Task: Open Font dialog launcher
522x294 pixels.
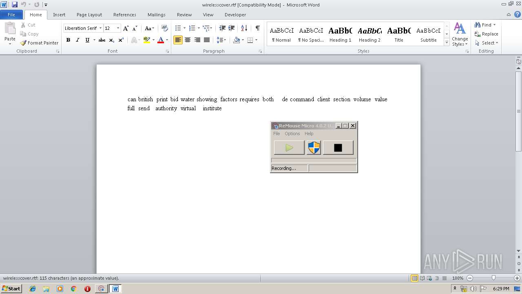Action: 168,51
